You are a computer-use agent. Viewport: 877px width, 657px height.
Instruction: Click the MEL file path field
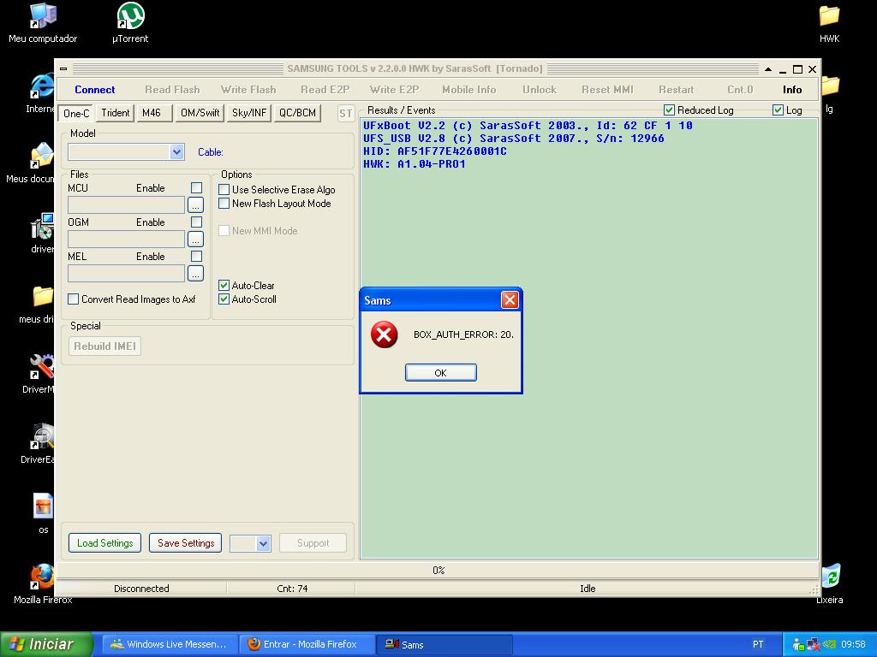[x=127, y=273]
